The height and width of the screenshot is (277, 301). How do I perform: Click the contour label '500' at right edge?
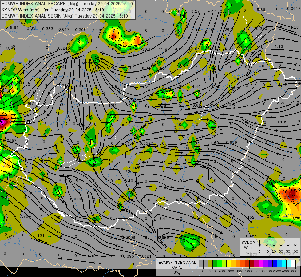(x=297, y=218)
